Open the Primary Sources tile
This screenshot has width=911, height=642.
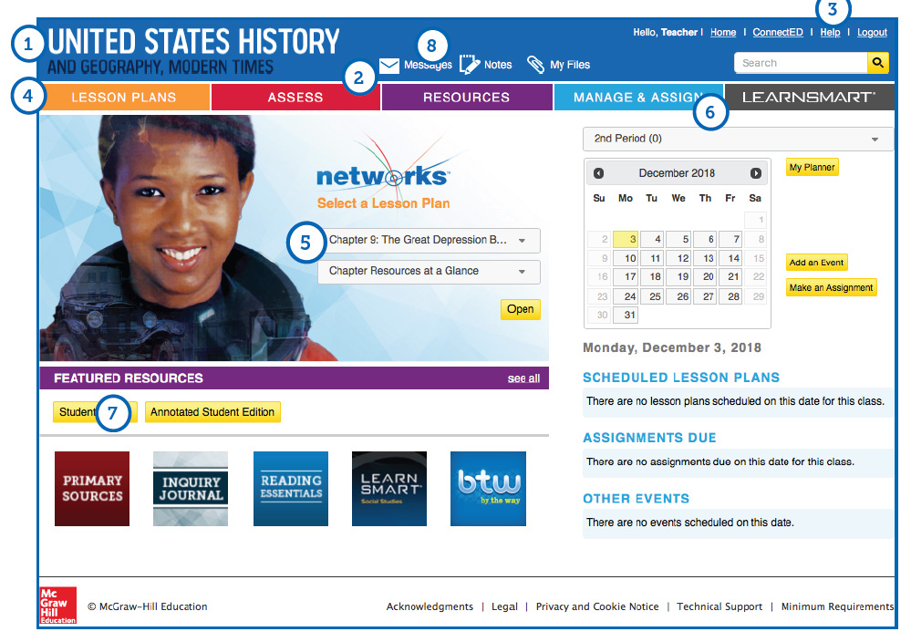tap(92, 489)
